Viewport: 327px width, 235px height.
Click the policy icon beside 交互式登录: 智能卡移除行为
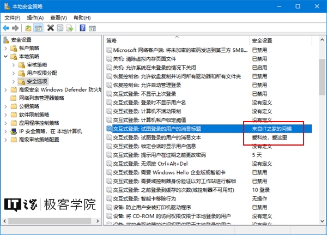tap(110, 198)
